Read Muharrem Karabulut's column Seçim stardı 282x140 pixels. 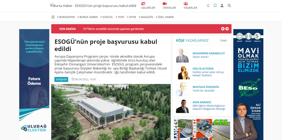pyautogui.click(x=201, y=57)
